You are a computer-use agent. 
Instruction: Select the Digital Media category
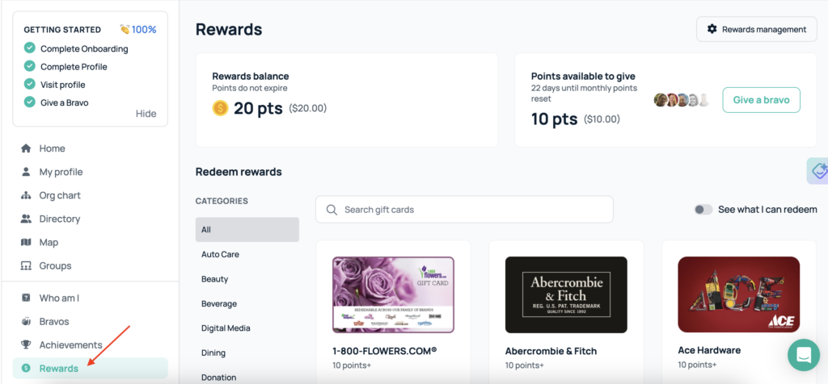[226, 328]
